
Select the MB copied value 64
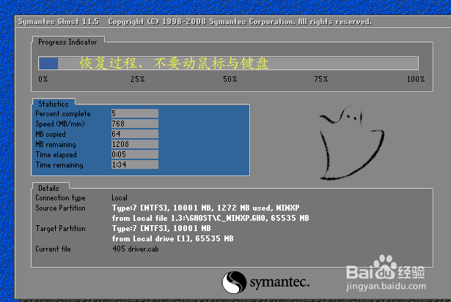135,134
